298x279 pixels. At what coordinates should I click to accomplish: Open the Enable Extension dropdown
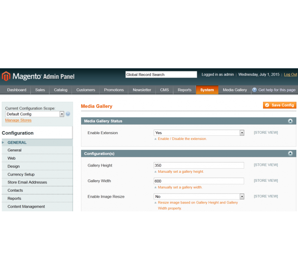[199, 133]
